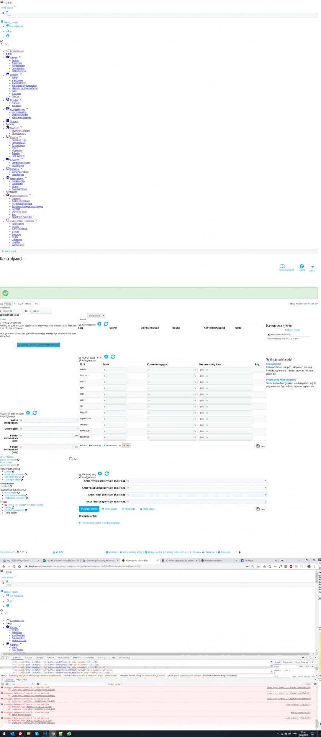The height and width of the screenshot is (737, 321).
Task: Switch to the Mest solgte tab
Action: click(x=110, y=509)
